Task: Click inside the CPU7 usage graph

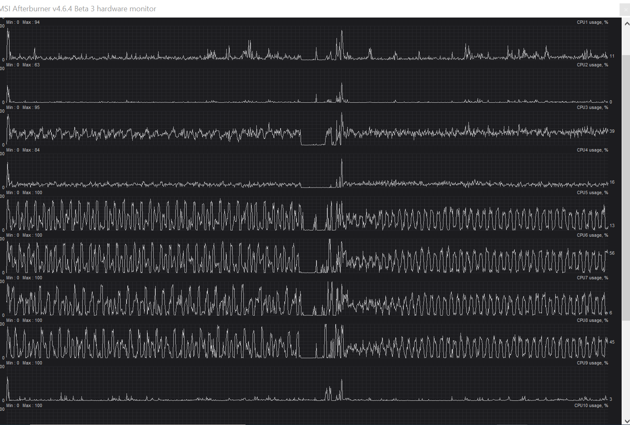Action: (307, 299)
